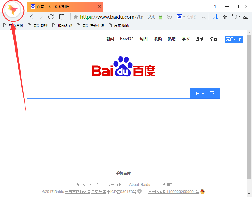252x197 pixels.
Task: Click the tab counter showing 1
Action: pos(215,6)
